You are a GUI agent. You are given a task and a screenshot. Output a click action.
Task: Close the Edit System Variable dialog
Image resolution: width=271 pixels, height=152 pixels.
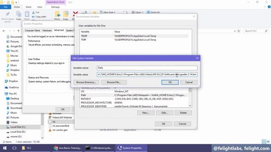pos(197,58)
